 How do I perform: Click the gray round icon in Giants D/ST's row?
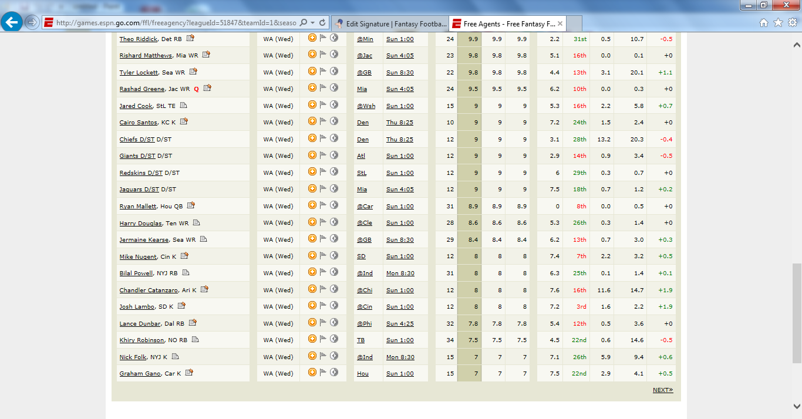[x=334, y=155]
